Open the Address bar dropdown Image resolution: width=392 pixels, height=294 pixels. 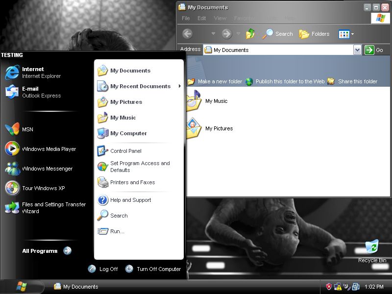(357, 50)
